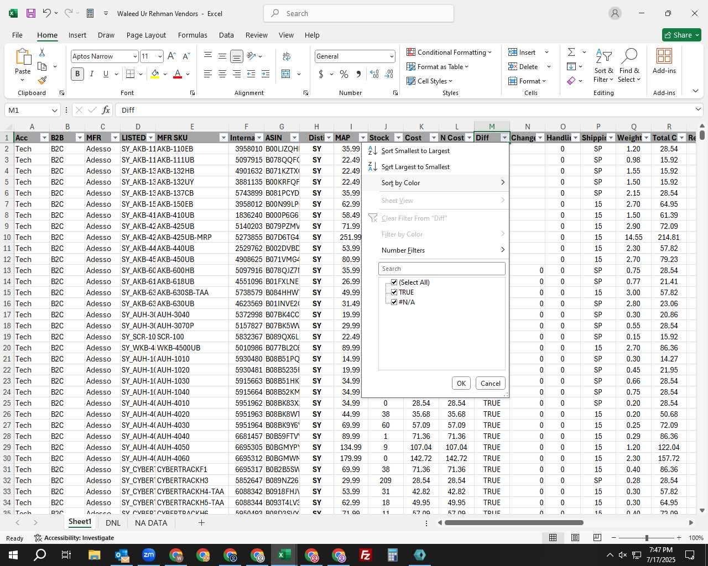Expand the formula bar
This screenshot has width=708, height=566.
698,110
